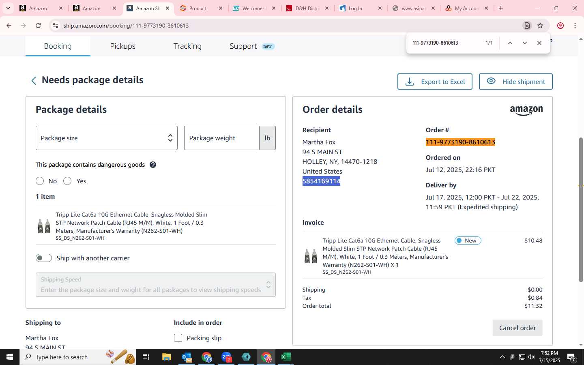Switch to the Pickups tab
This screenshot has width=584, height=365.
tap(123, 46)
